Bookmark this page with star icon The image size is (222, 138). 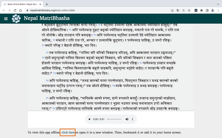click(x=189, y=10)
